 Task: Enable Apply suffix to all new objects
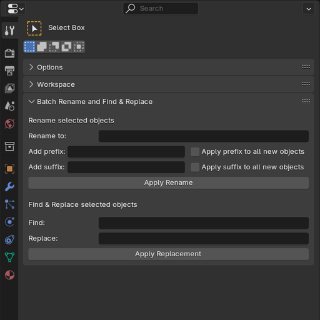tap(195, 167)
